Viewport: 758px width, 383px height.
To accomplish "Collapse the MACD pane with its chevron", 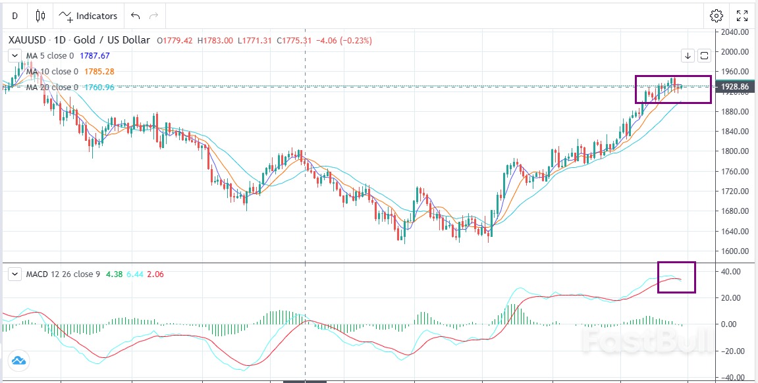I will click(14, 274).
